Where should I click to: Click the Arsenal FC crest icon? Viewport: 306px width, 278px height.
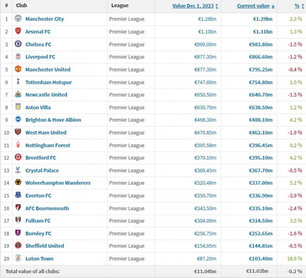tap(18, 31)
